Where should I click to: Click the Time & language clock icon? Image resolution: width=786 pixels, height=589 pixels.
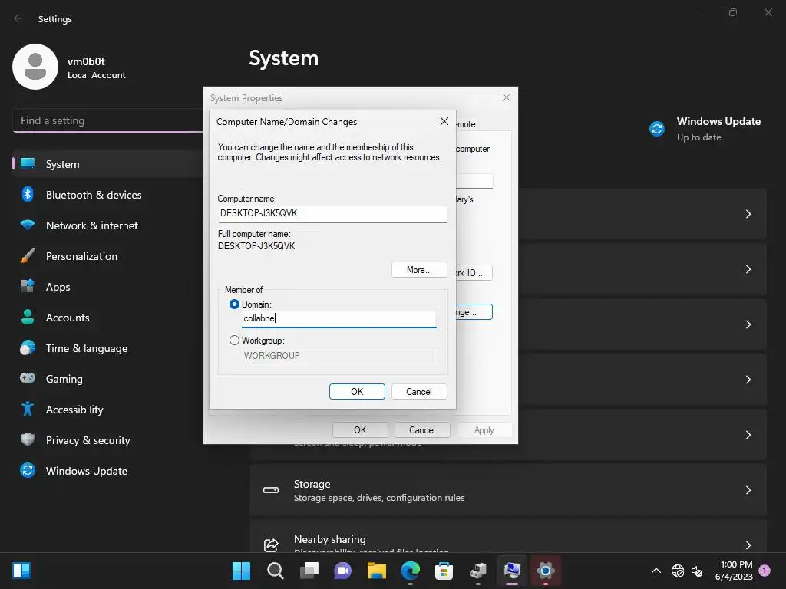28,347
